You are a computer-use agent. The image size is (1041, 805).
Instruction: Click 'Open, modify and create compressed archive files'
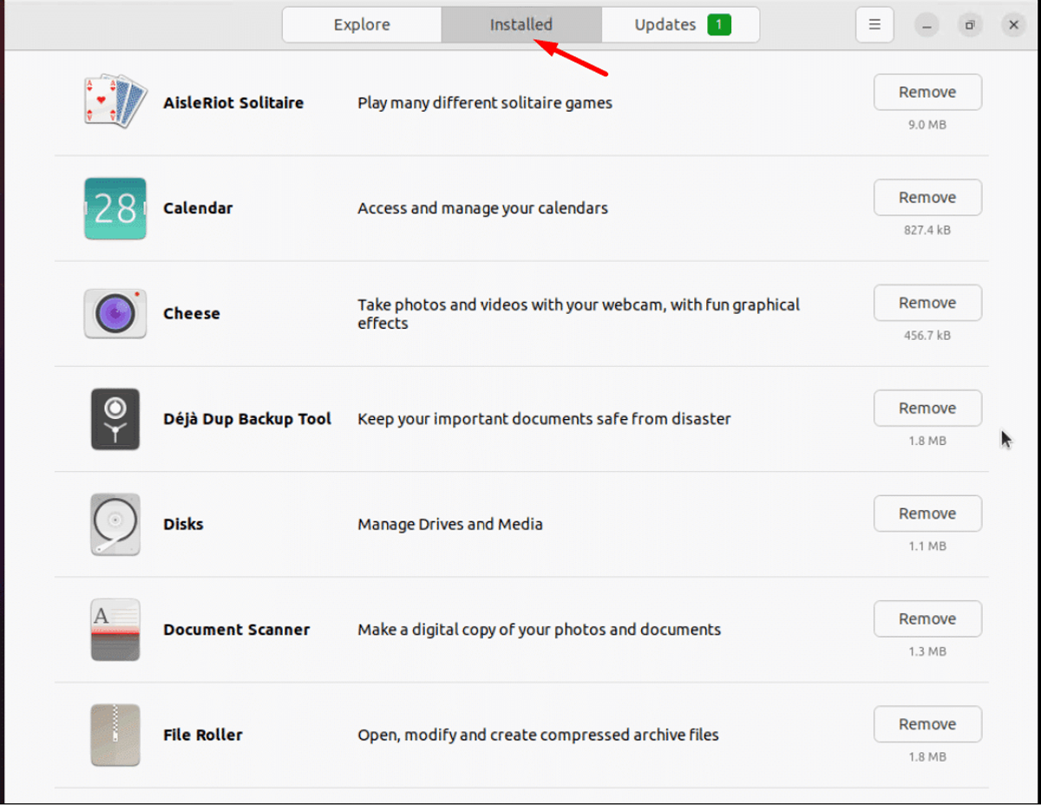click(538, 735)
